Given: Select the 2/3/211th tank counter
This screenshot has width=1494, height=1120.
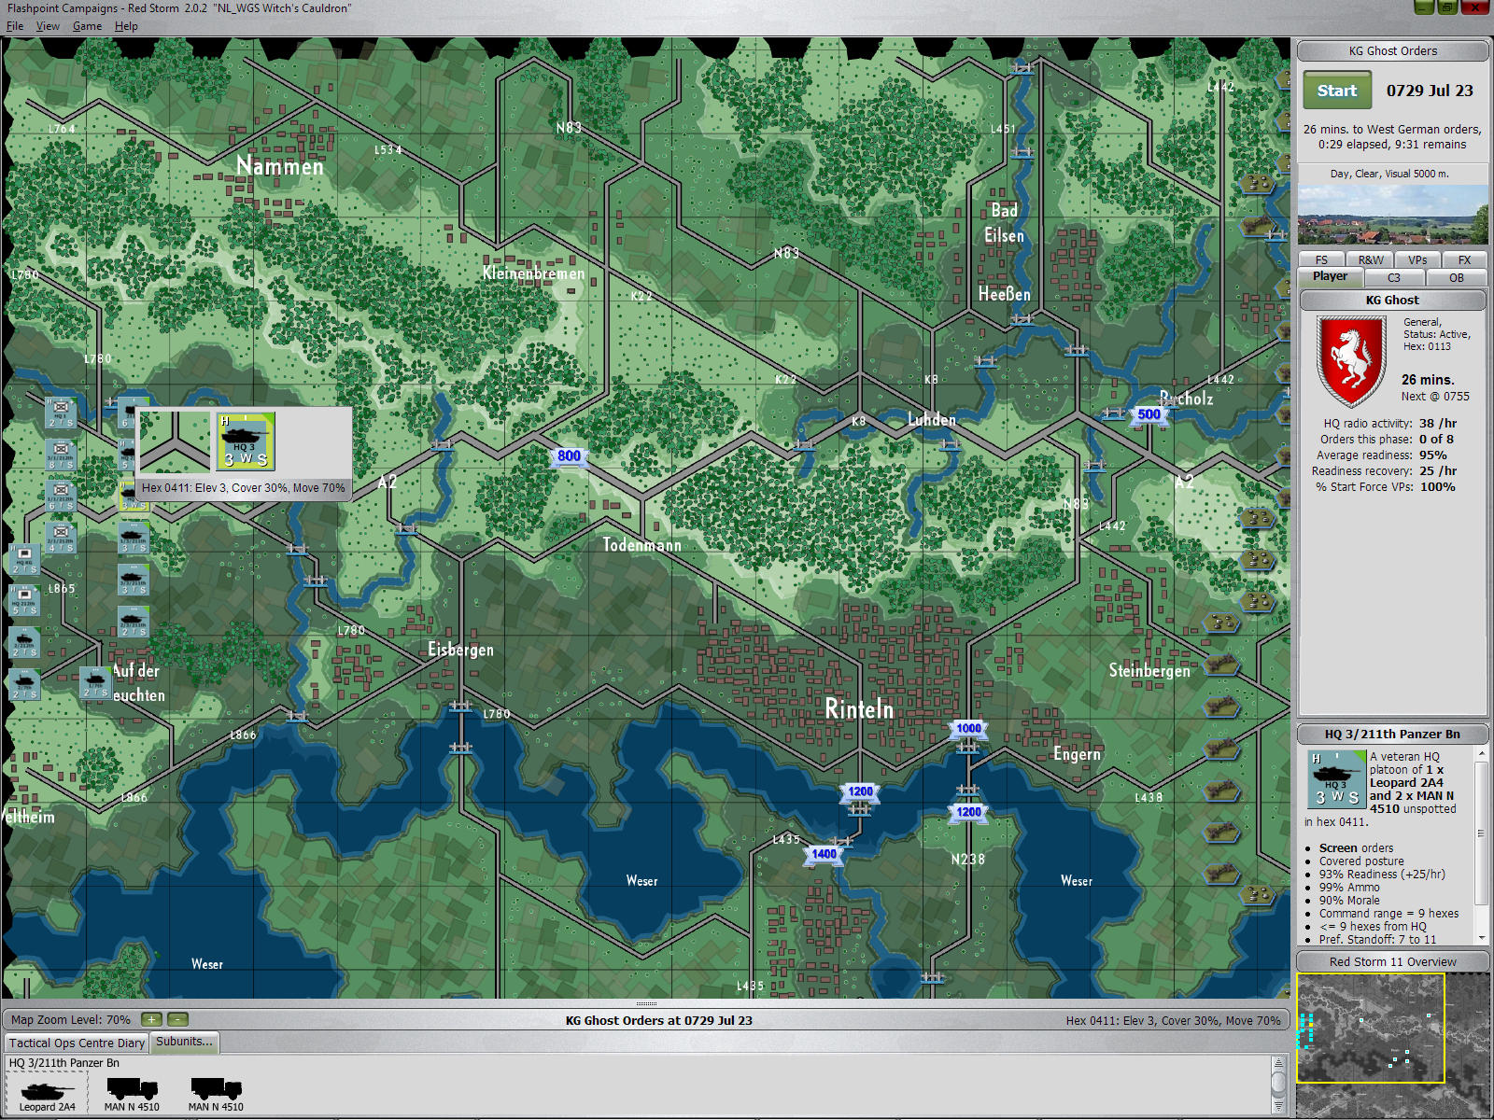Looking at the screenshot, I should tap(133, 622).
